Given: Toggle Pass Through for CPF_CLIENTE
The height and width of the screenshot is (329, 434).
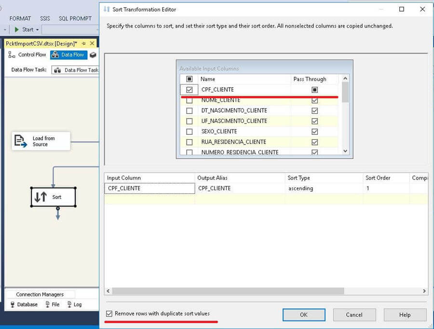Looking at the screenshot, I should tap(315, 90).
